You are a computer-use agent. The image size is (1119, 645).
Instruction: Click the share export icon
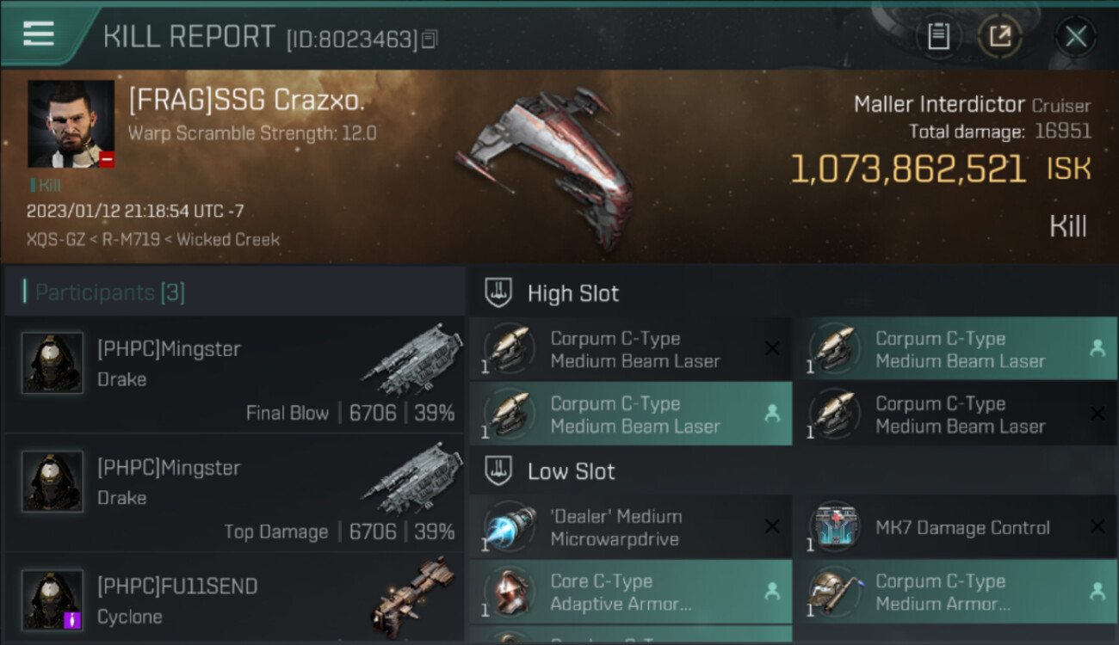(999, 36)
